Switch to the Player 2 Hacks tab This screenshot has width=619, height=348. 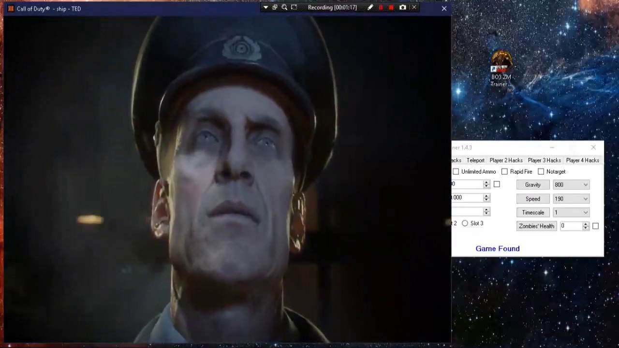(506, 160)
